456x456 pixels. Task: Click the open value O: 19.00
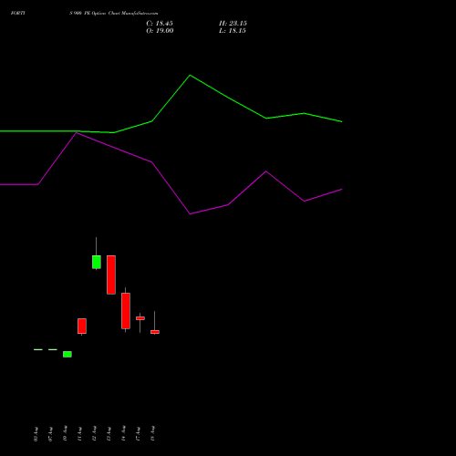tap(160, 31)
